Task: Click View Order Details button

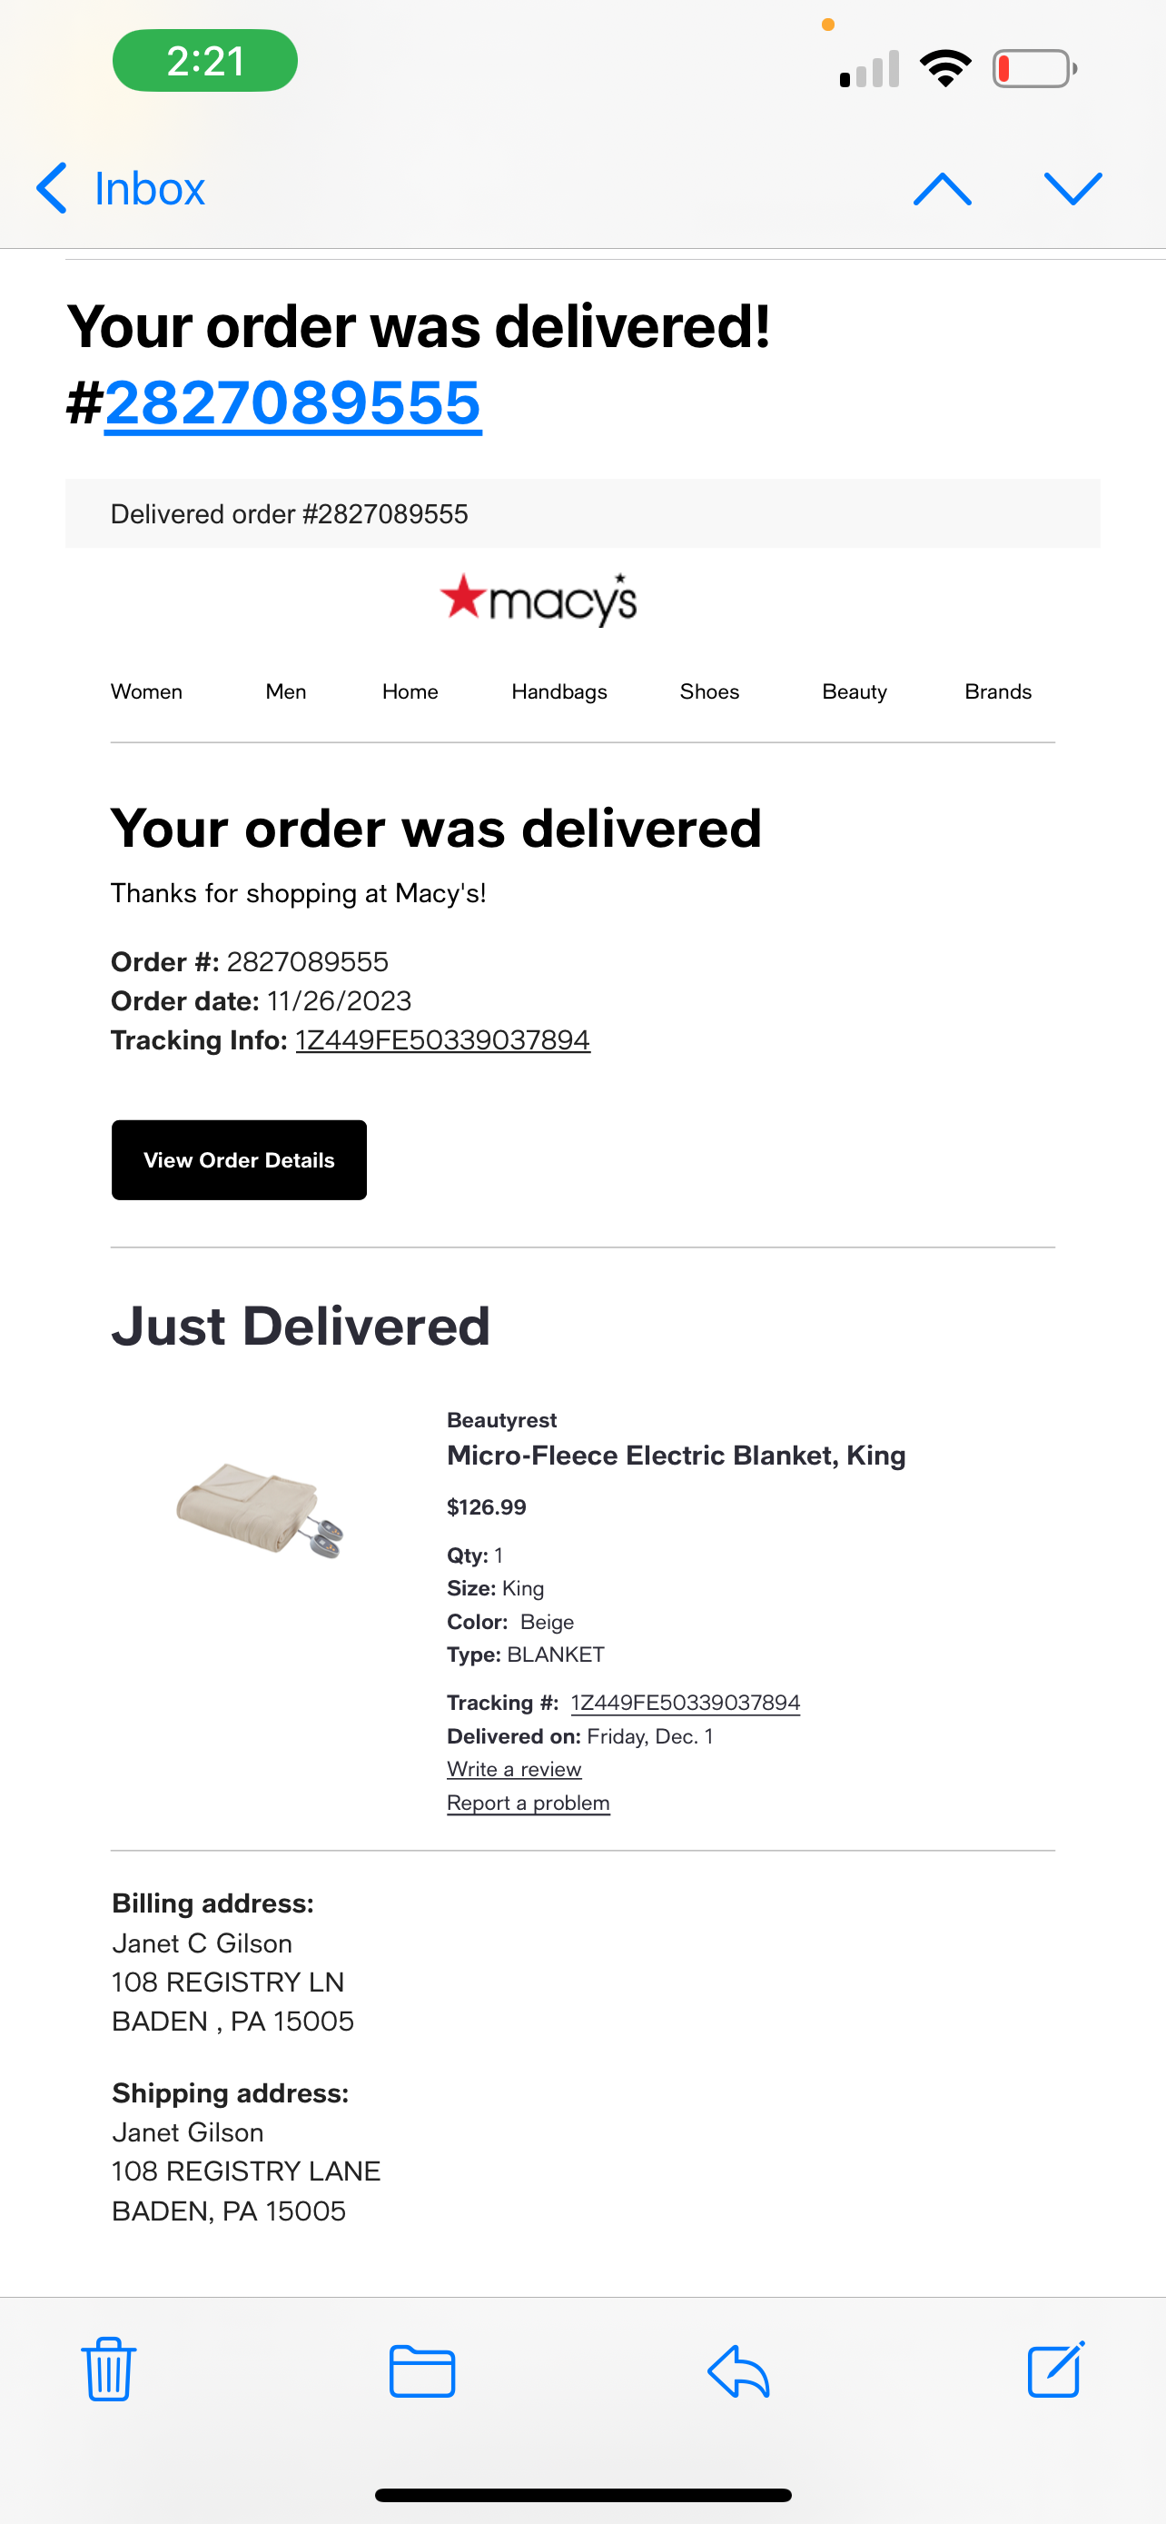Action: [x=239, y=1160]
